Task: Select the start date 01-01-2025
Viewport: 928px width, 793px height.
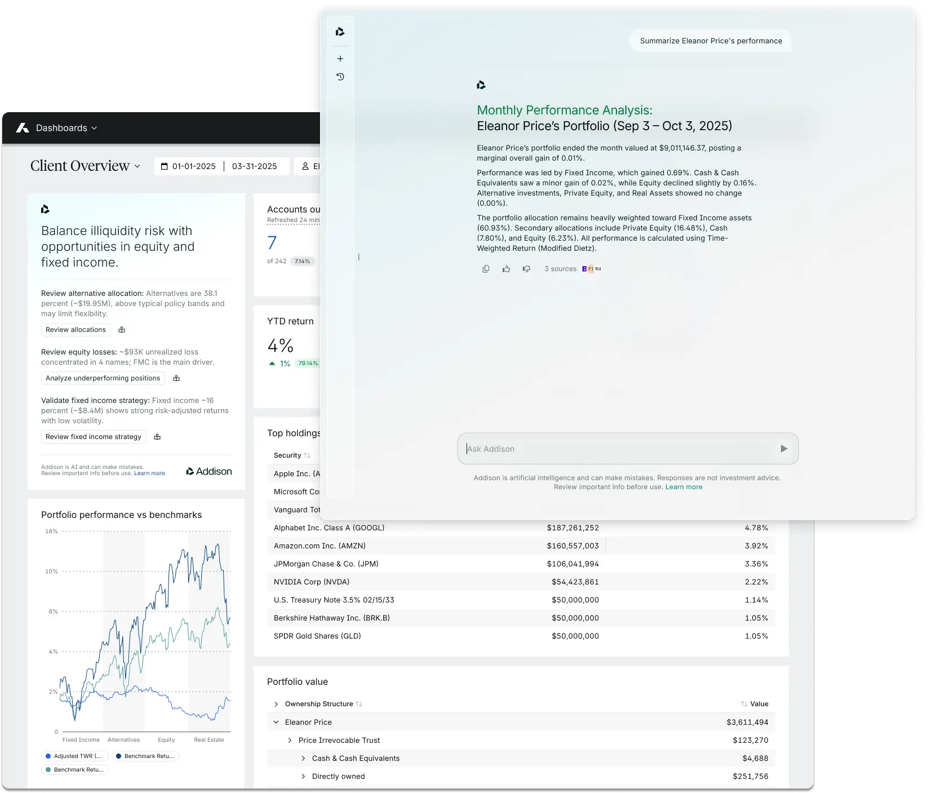Action: [194, 166]
